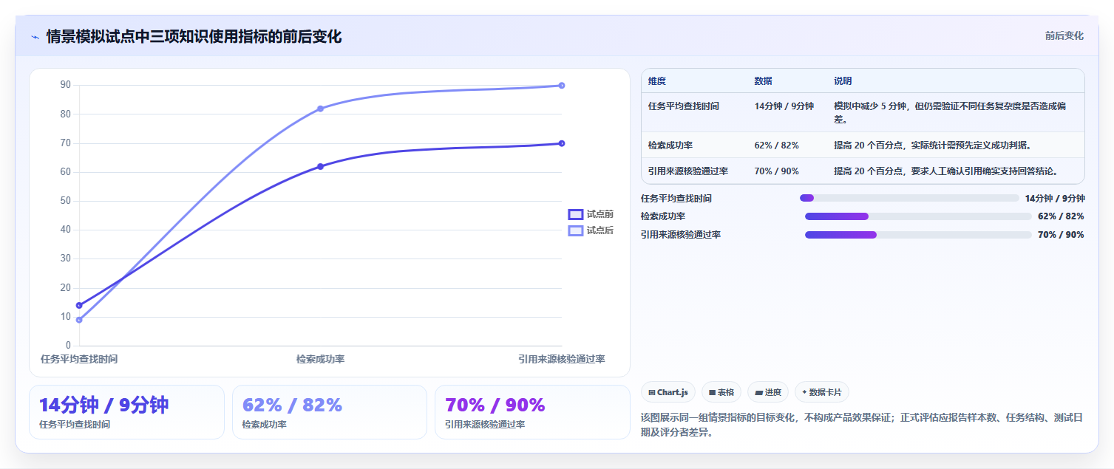Open the 62% / 82% data card
The image size is (1114, 469).
coord(330,412)
